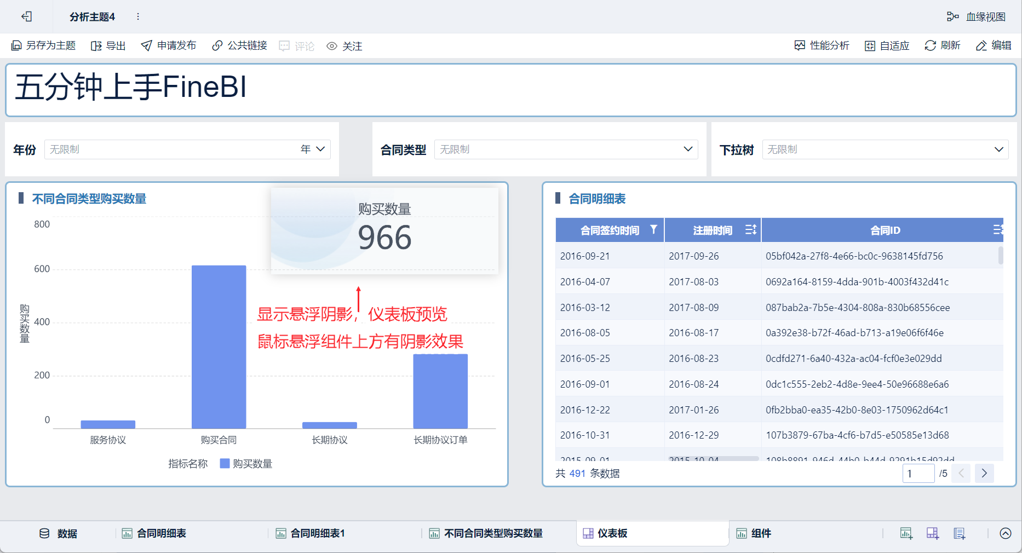Click the cell 2016-08-05 in 合同签约时间

click(585, 333)
